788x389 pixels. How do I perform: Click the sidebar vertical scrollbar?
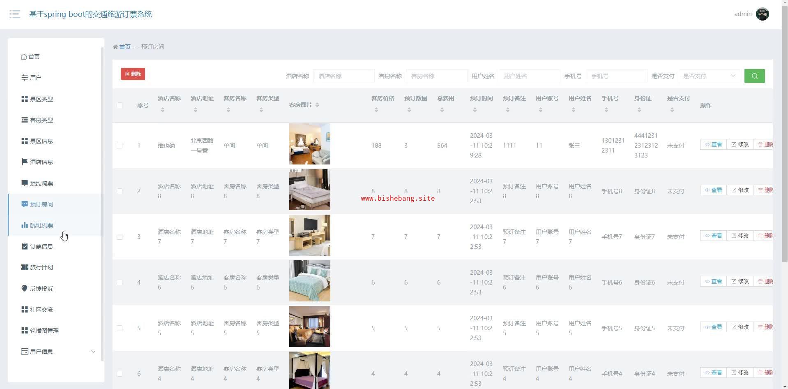102,204
